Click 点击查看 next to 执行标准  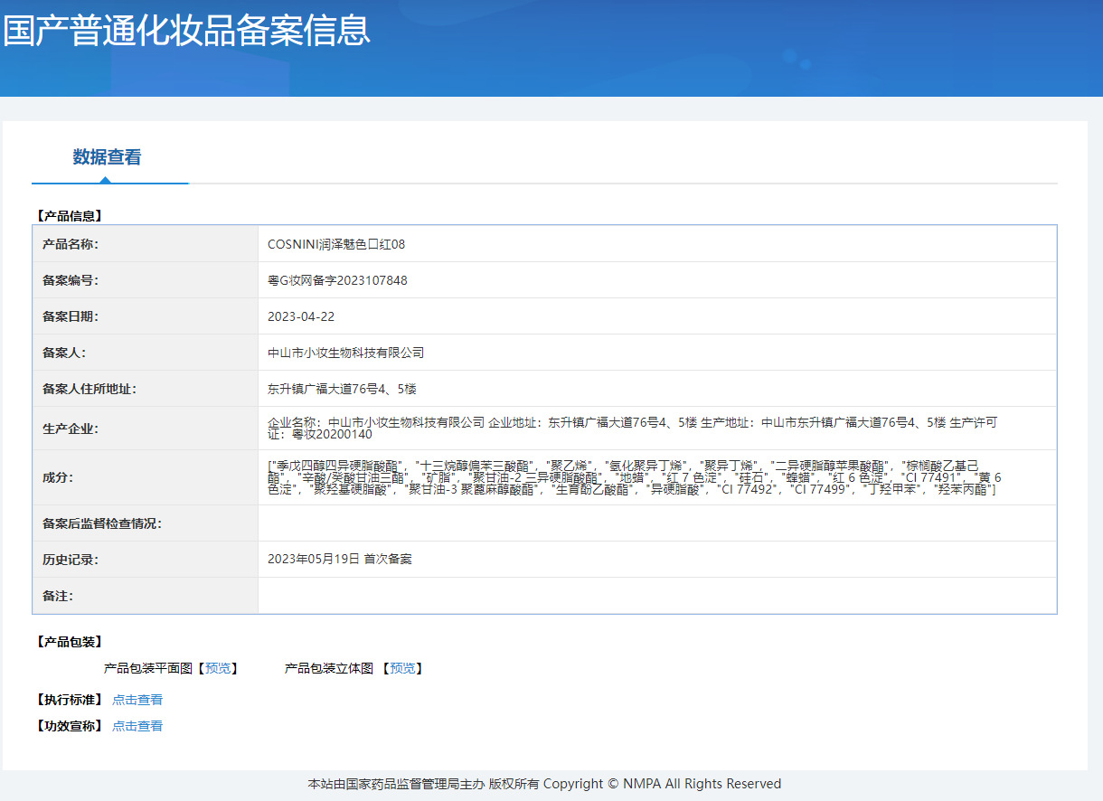pos(137,700)
